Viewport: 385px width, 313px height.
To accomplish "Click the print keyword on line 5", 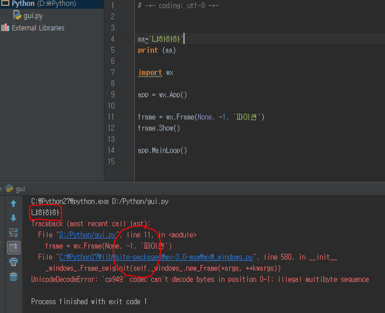I will pyautogui.click(x=148, y=50).
